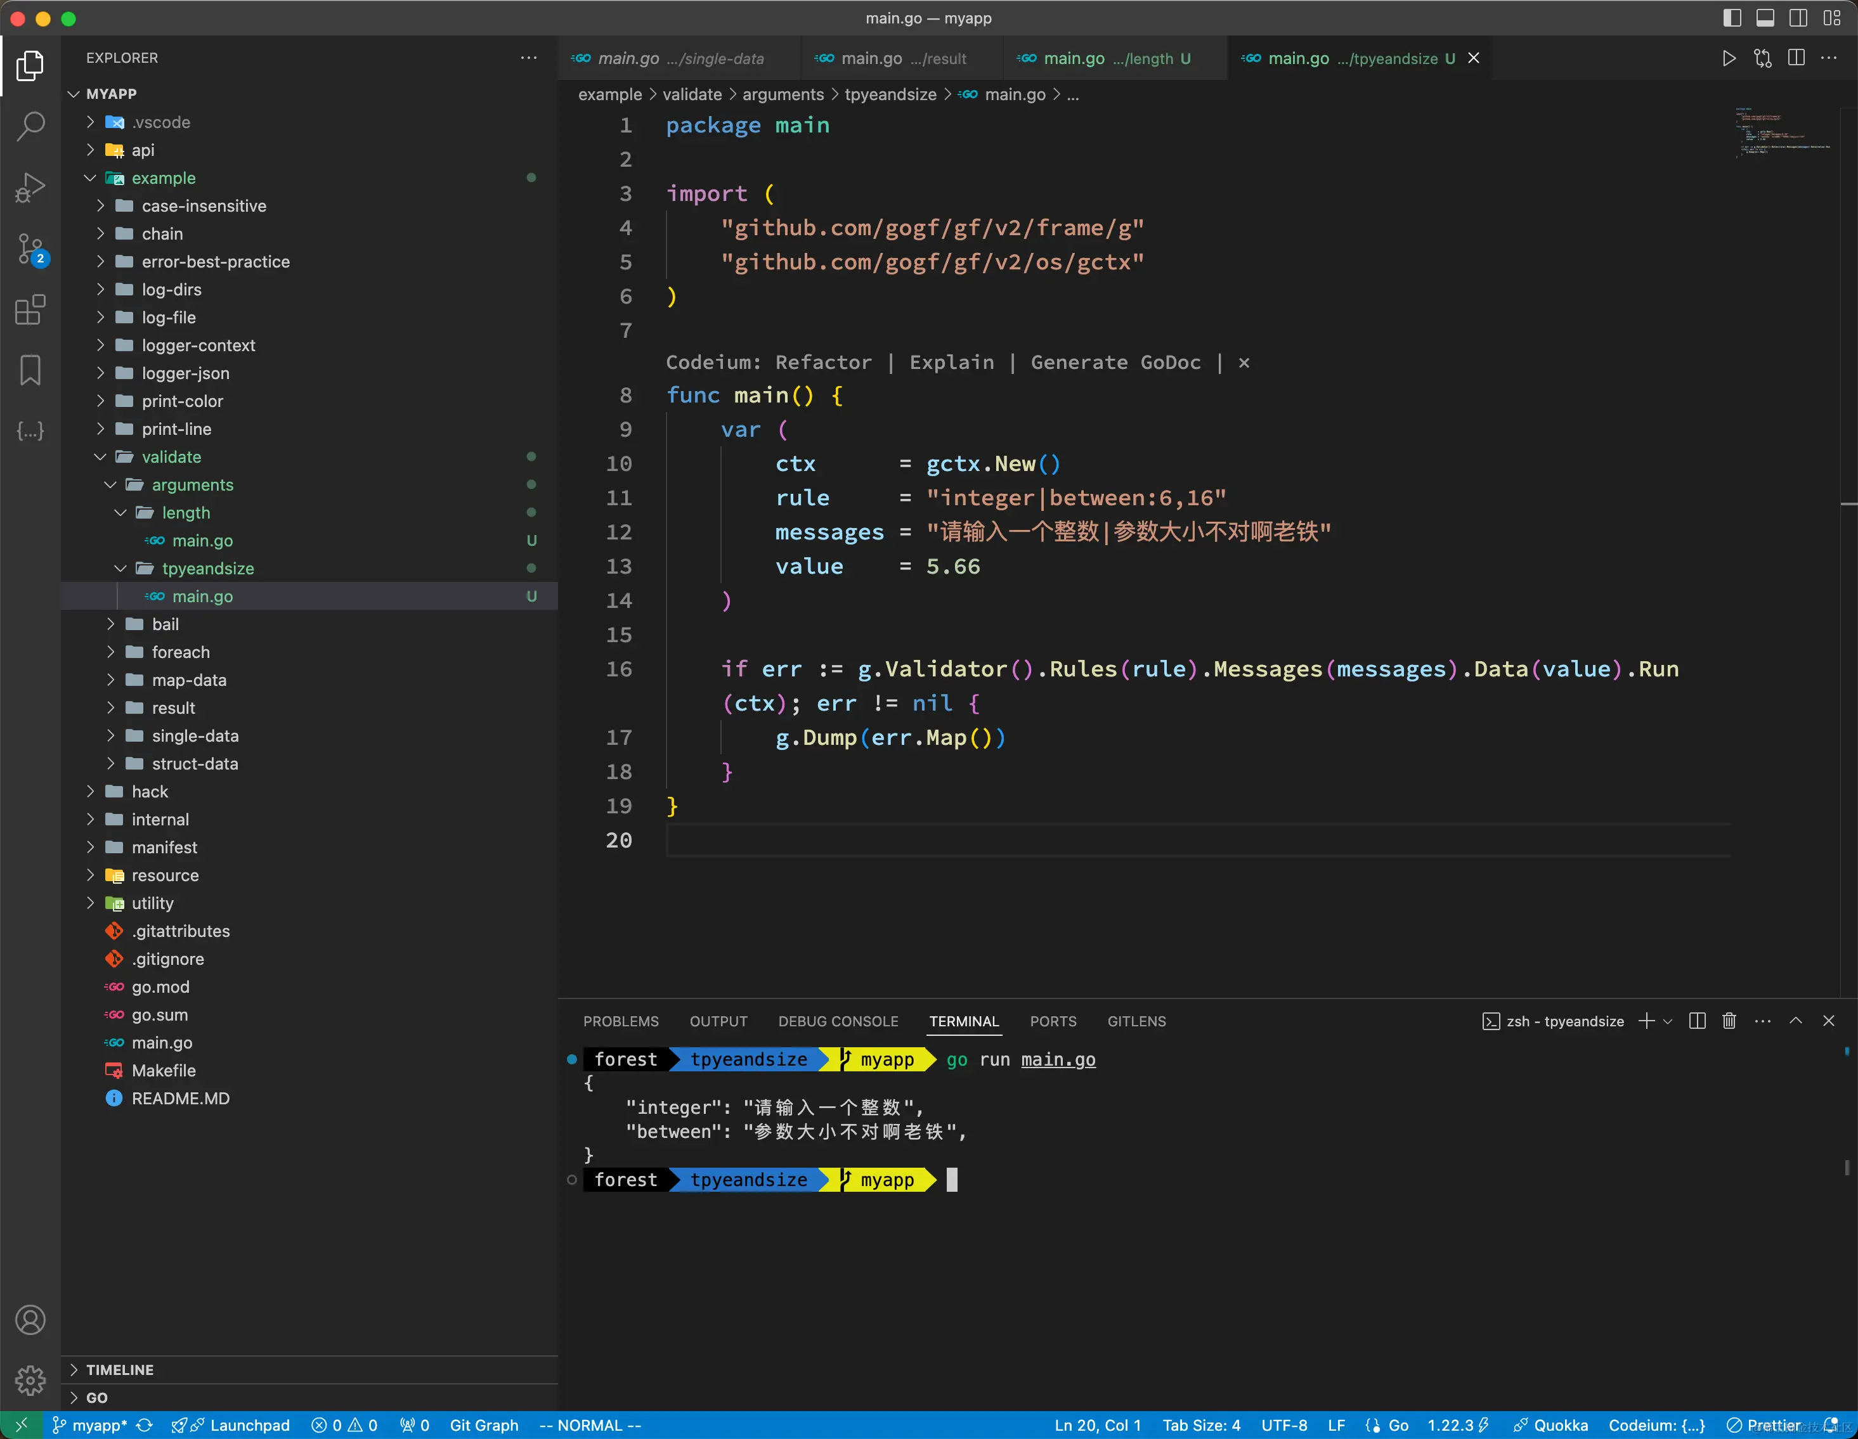
Task: Open terminal launch profile dropdown arrow
Action: 1667,1023
